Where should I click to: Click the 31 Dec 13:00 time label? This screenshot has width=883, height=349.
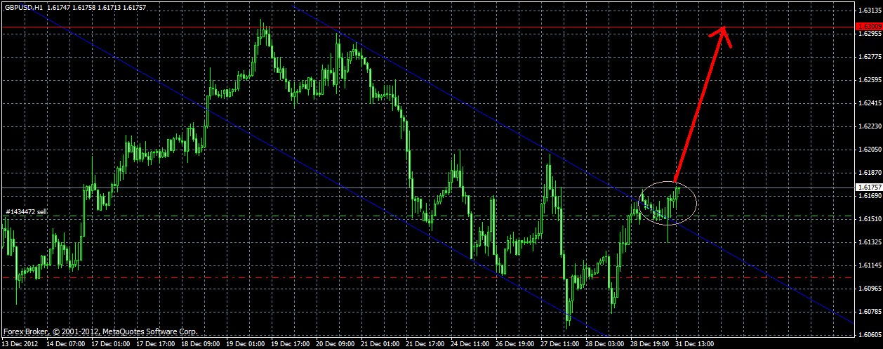click(x=693, y=344)
